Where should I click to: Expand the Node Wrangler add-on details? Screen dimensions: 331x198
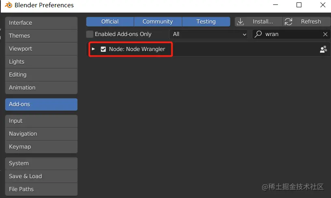point(93,49)
